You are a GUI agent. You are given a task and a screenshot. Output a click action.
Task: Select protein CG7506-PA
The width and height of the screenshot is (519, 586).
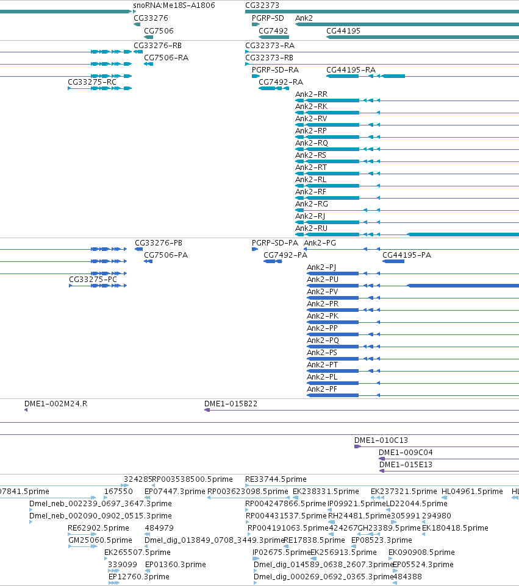(166, 255)
